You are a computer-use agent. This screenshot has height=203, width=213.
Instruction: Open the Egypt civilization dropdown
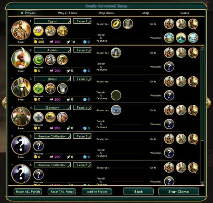pos(52,21)
